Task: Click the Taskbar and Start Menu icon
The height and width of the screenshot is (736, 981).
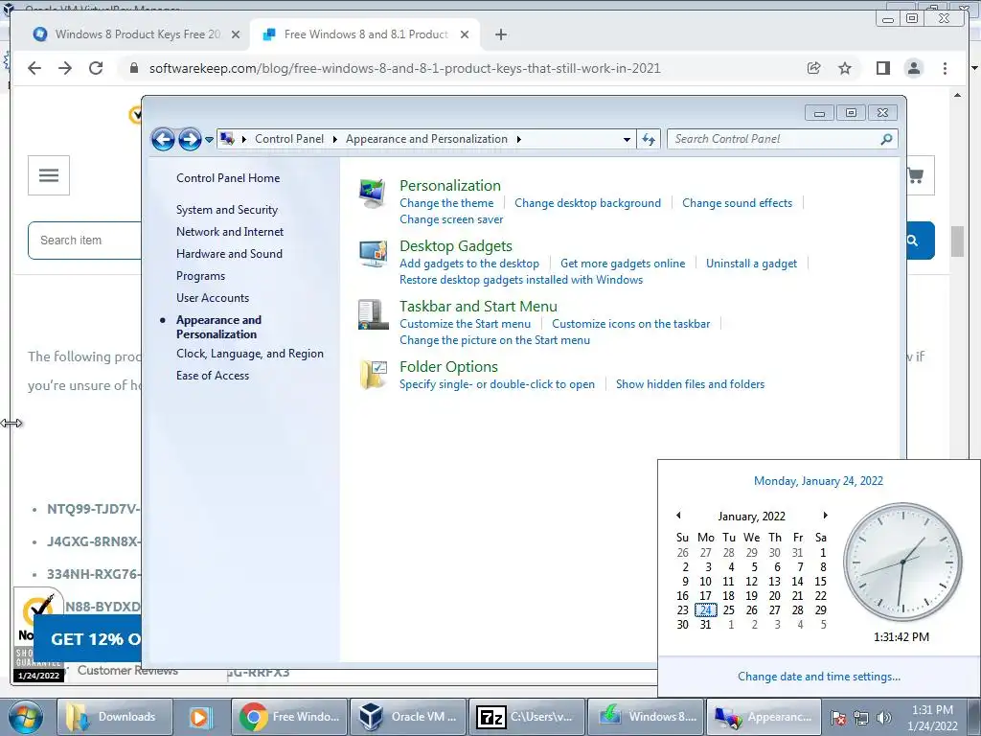Action: tap(373, 314)
